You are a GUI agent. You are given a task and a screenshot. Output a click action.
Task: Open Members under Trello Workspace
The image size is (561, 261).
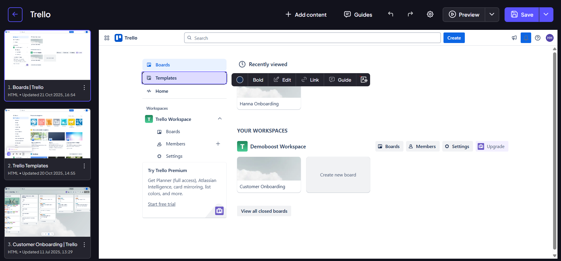[175, 144]
